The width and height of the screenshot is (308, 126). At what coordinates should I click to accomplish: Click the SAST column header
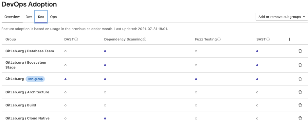261,39
